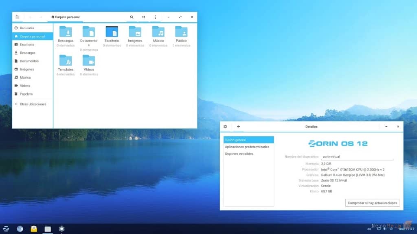Click the device name field zorin-virtual
The image size is (417, 234).
[358, 156]
